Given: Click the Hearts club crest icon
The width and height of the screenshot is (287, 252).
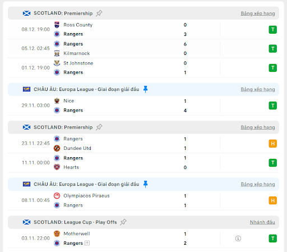Looking at the screenshot, I should (57, 167).
